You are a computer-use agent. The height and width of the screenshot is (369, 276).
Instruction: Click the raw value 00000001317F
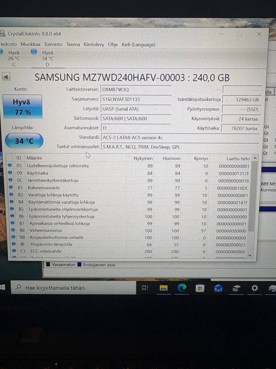pos(234,174)
